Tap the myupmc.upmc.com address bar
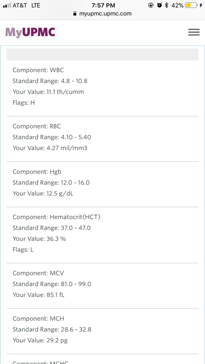This screenshot has height=364, width=205. [x=102, y=14]
